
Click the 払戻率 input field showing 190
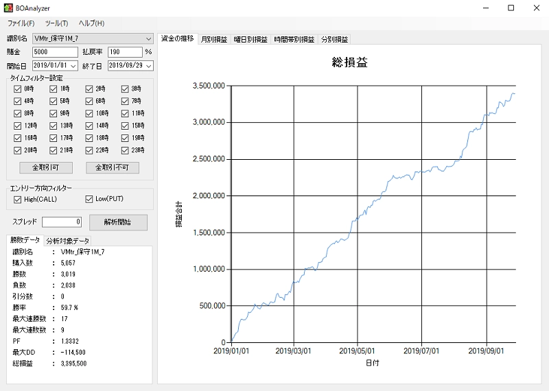click(125, 52)
